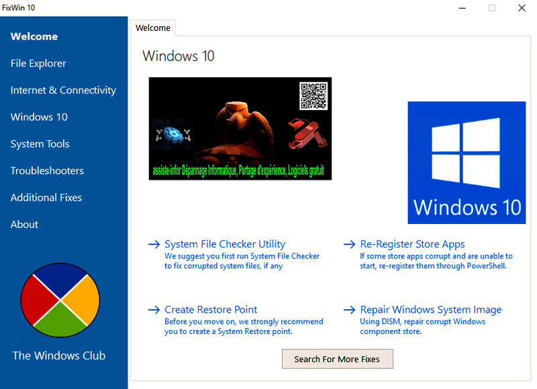Click text 'Before you move on, we strongly recommend'
This screenshot has height=389, width=537.
tap(244, 322)
